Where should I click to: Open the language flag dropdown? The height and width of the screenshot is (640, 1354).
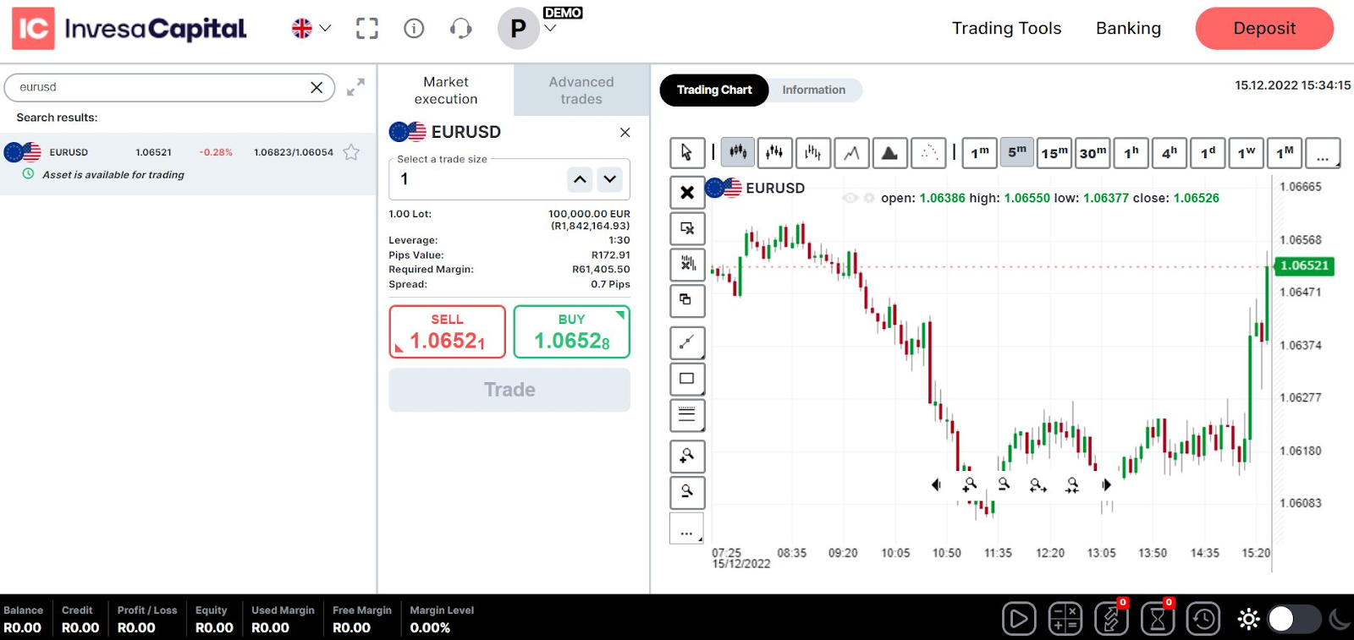click(x=311, y=28)
